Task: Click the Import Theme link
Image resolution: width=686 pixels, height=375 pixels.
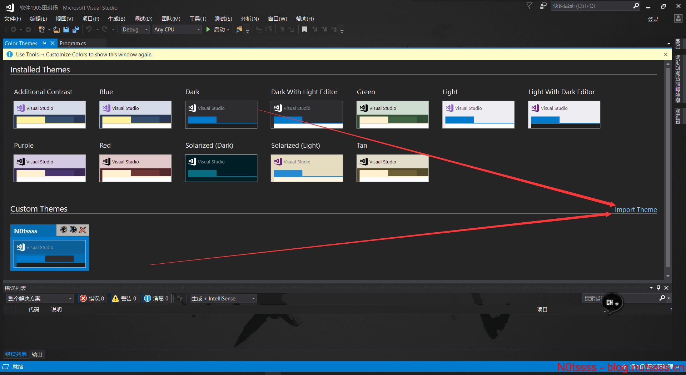Action: tap(636, 210)
